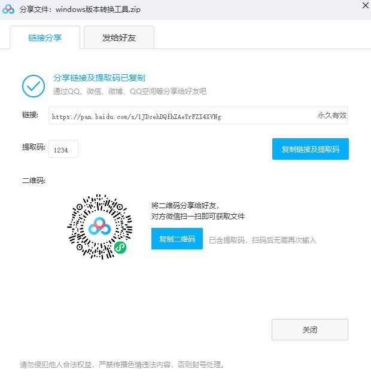Click the 将二维码分享给好友 instruction text

pos(185,205)
